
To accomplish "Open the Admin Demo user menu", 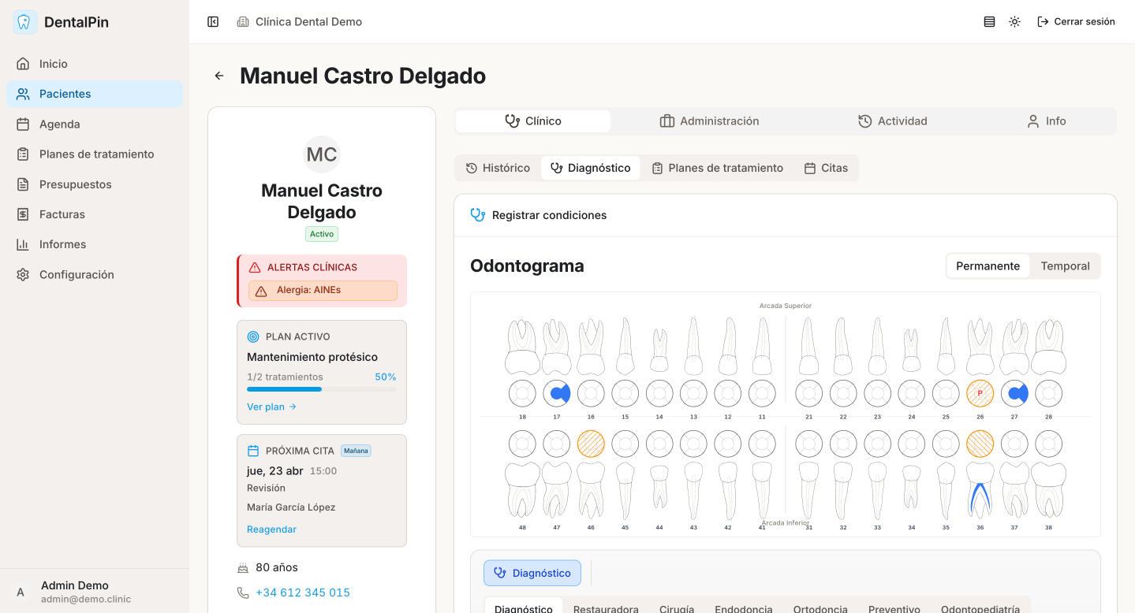I will click(x=75, y=592).
